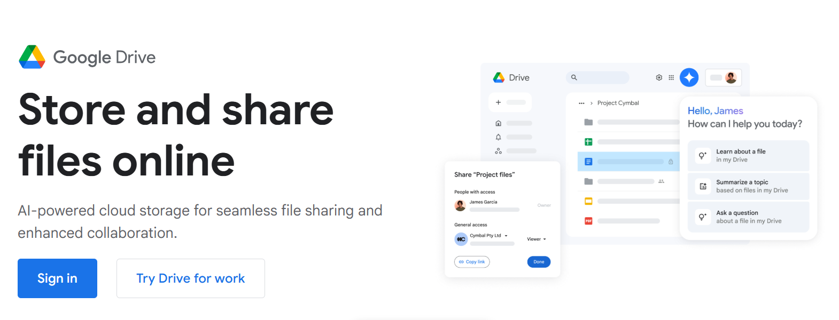This screenshot has width=839, height=320.
Task: Choose the Summarize a topic option
Action: coord(748,186)
